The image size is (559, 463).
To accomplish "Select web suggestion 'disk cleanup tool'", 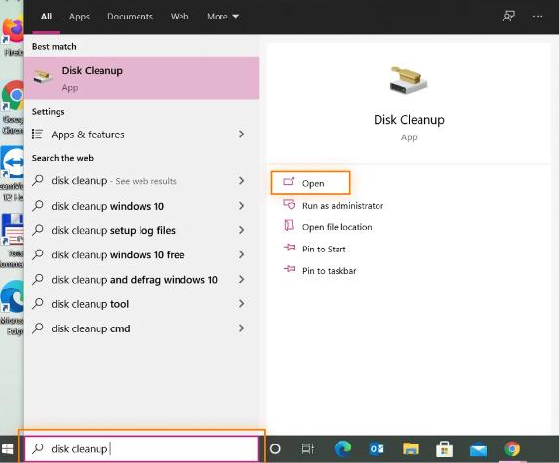I will click(x=141, y=304).
